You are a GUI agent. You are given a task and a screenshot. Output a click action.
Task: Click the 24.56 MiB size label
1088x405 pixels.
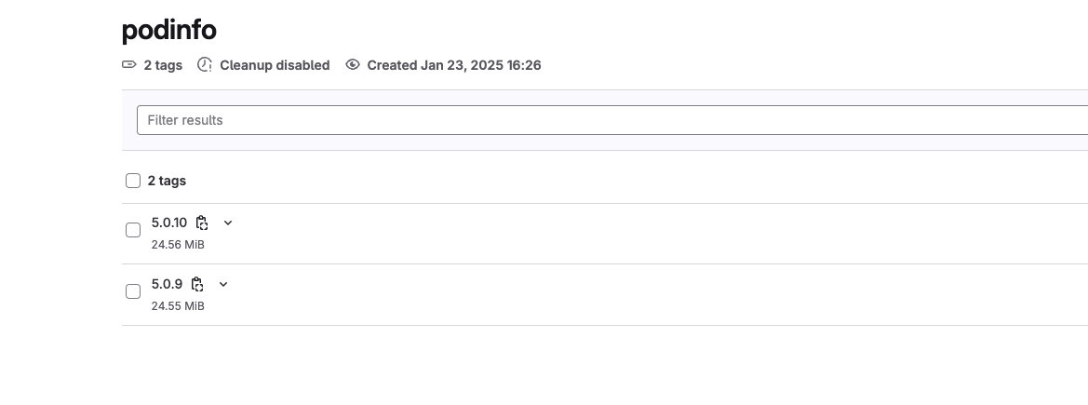(178, 245)
